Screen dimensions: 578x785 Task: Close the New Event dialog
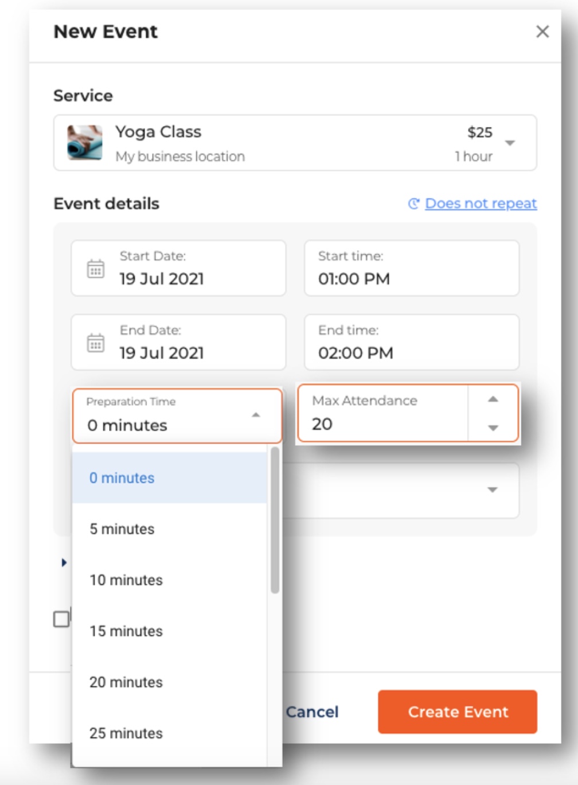pyautogui.click(x=542, y=32)
